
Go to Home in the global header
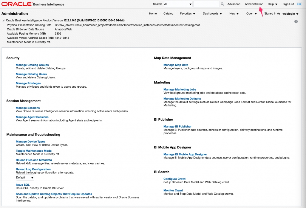click(x=153, y=13)
